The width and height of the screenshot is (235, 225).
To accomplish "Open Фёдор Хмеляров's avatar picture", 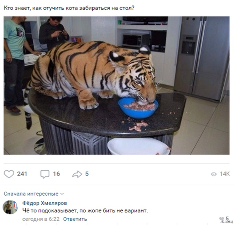I will (x=10, y=207).
